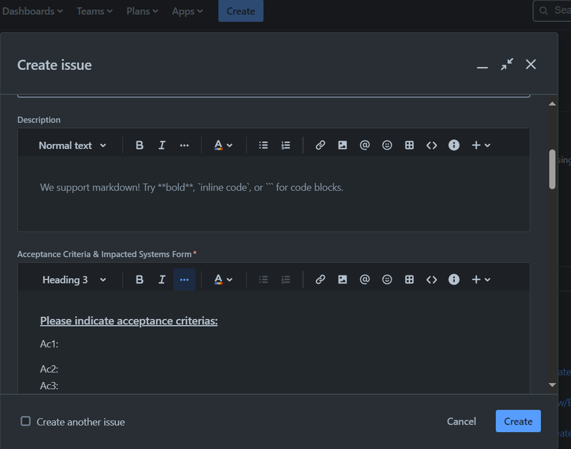
Task: Insert emoji in Description editor
Action: pyautogui.click(x=387, y=145)
